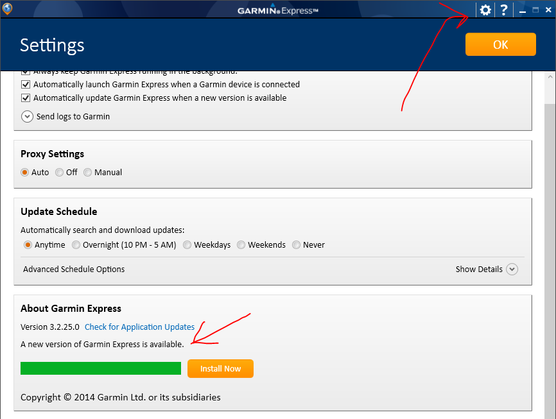Image resolution: width=556 pixels, height=419 pixels.
Task: Select Off proxy setting
Action: coord(59,172)
